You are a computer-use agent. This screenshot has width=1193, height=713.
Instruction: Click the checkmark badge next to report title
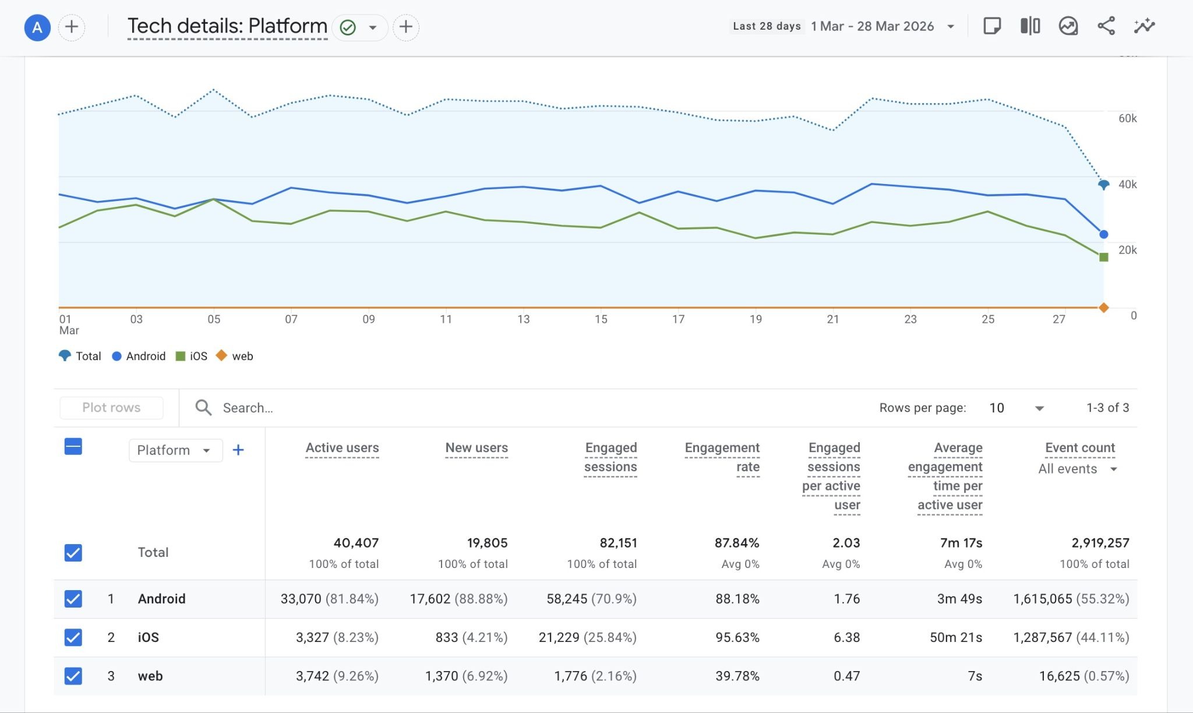[347, 27]
